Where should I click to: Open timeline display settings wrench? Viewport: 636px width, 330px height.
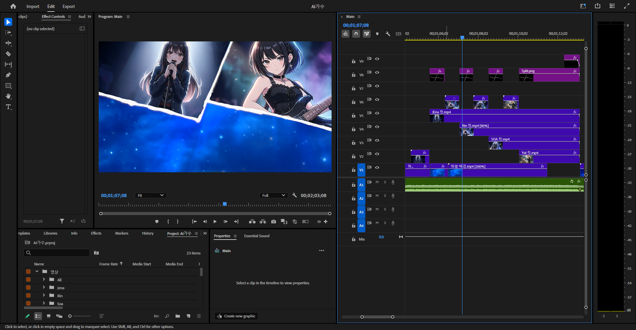point(388,34)
